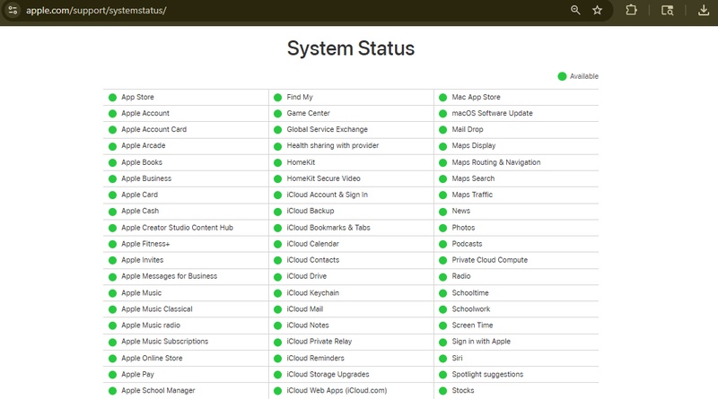Select the Apple Books entry
The image size is (718, 399).
coord(142,162)
